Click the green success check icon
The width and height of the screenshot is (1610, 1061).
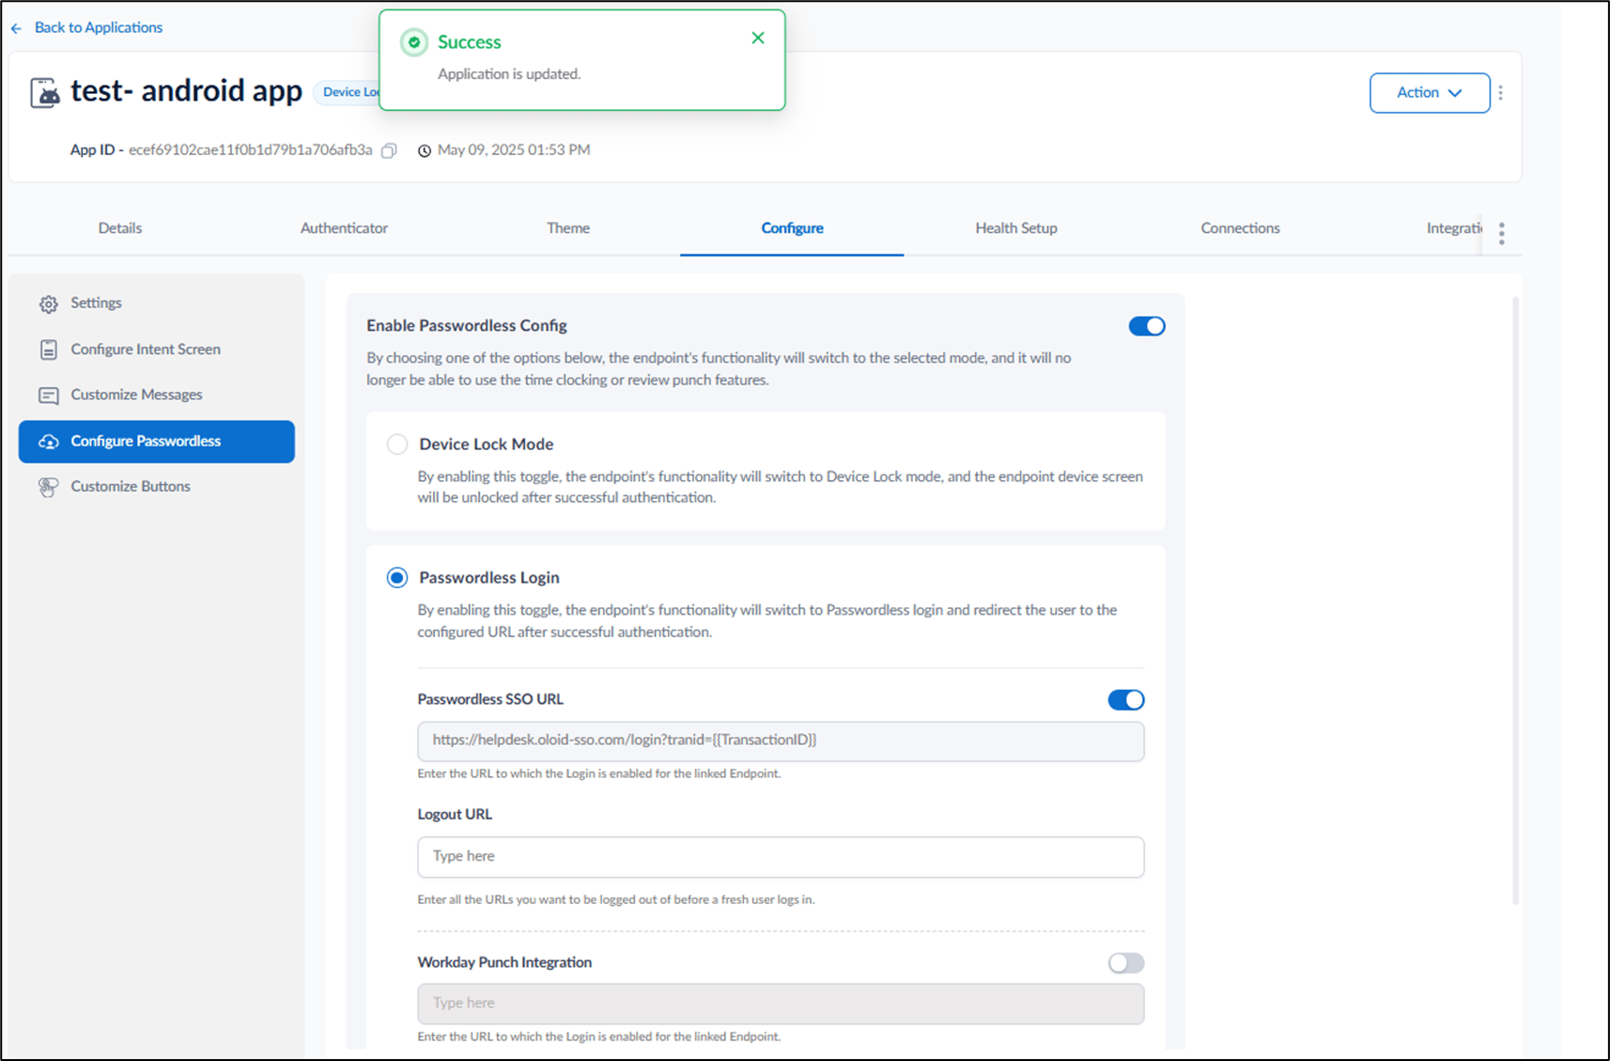coord(414,42)
